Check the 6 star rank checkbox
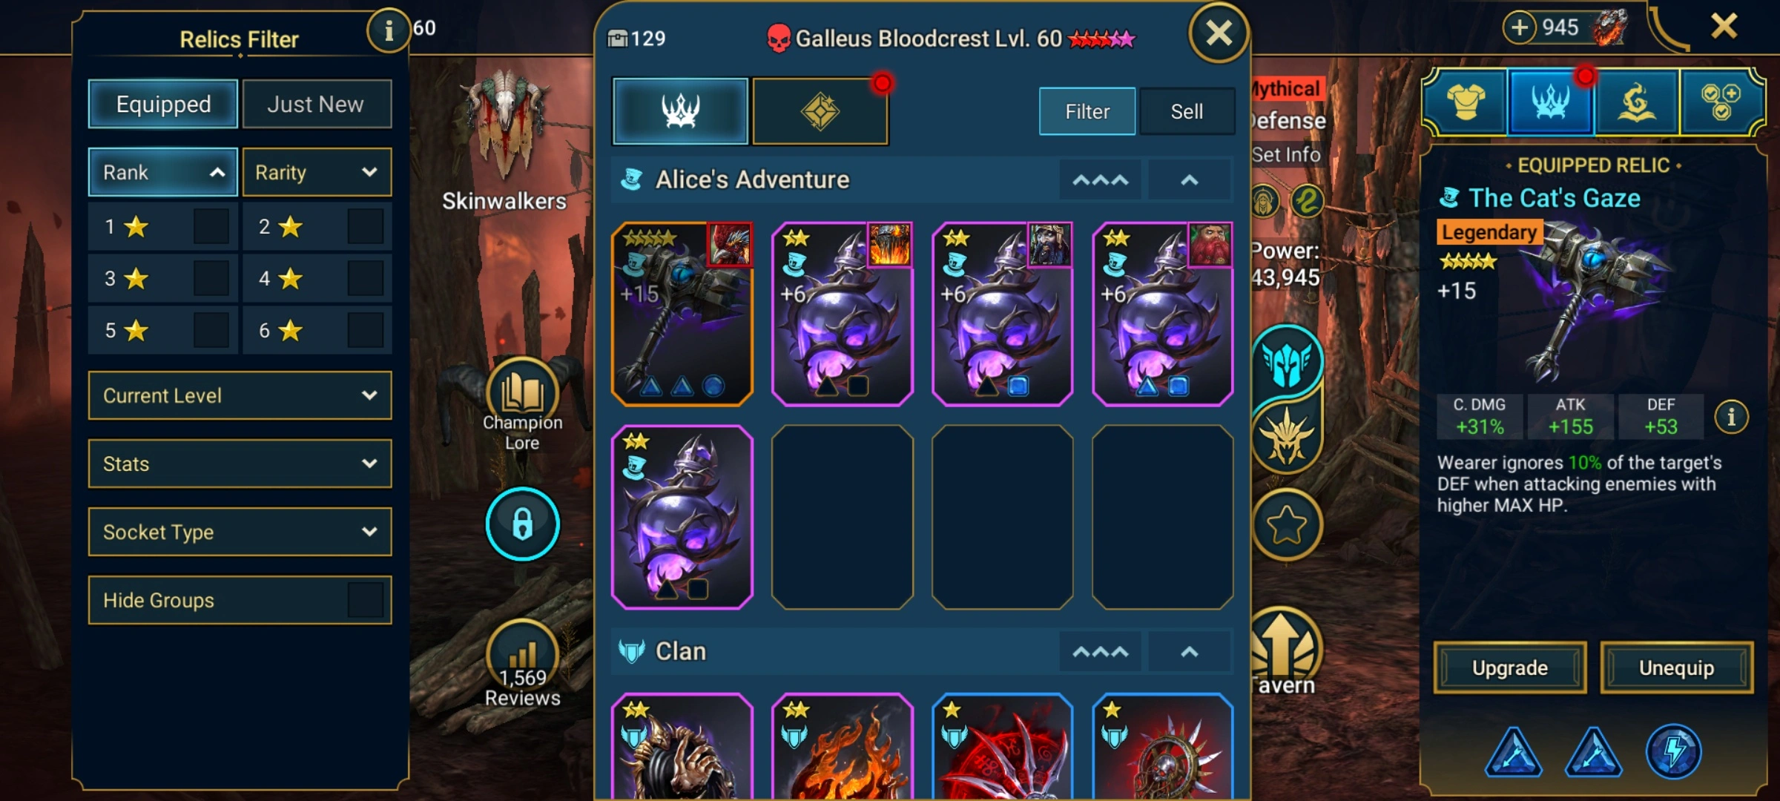 tap(366, 331)
